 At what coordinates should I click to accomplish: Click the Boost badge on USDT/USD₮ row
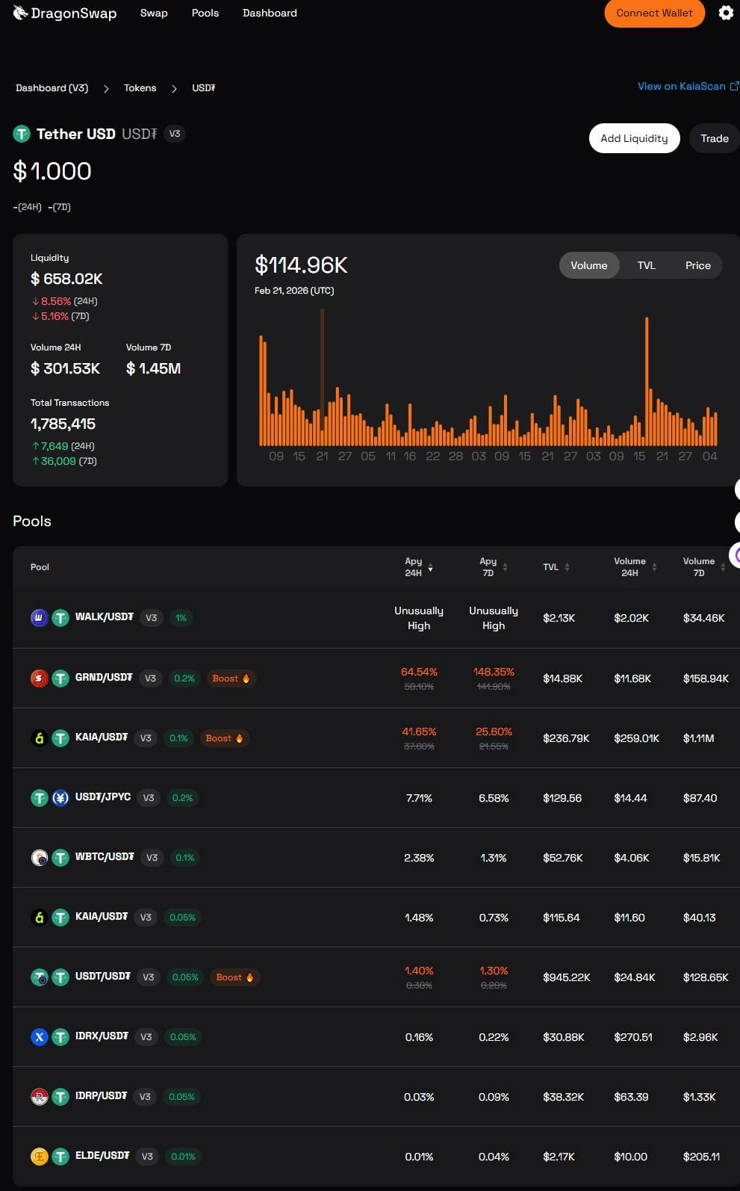(x=234, y=977)
